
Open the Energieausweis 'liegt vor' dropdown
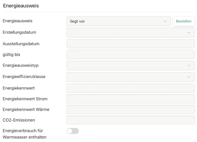click(118, 21)
